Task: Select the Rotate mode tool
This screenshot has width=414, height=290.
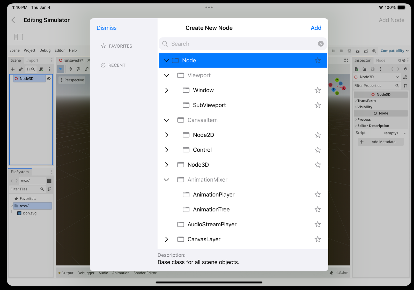Action: point(78,69)
